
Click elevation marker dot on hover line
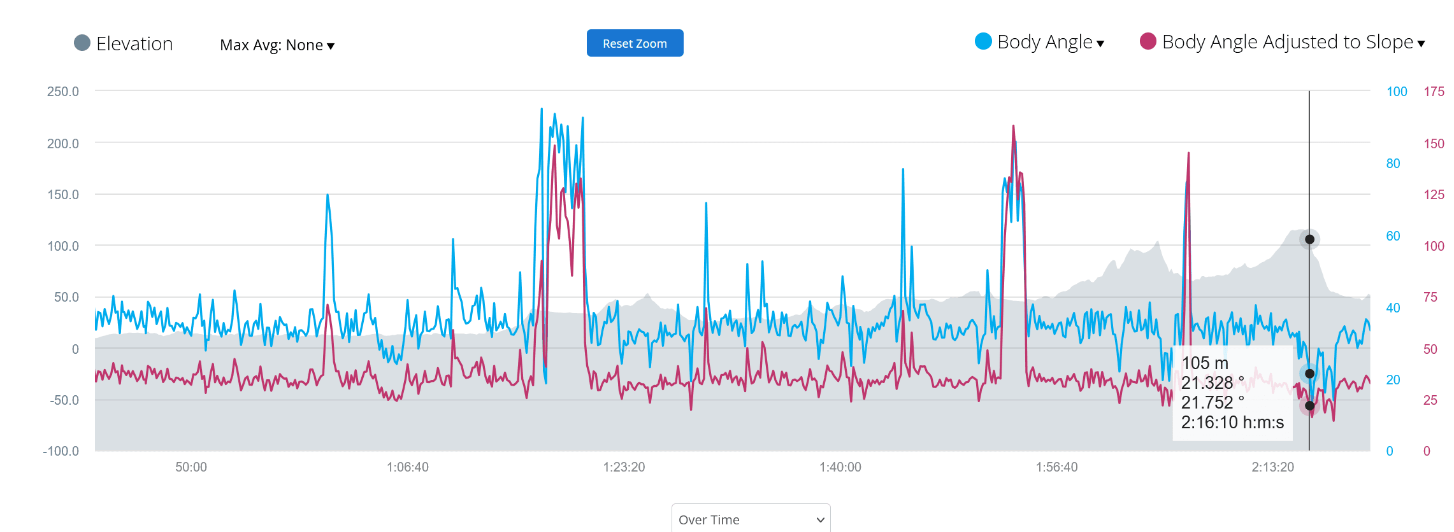(x=1309, y=239)
